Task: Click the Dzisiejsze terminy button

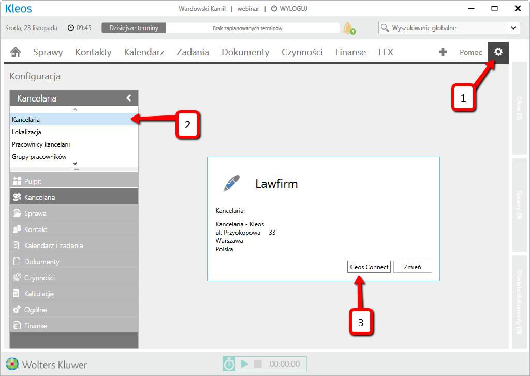Action: point(134,28)
